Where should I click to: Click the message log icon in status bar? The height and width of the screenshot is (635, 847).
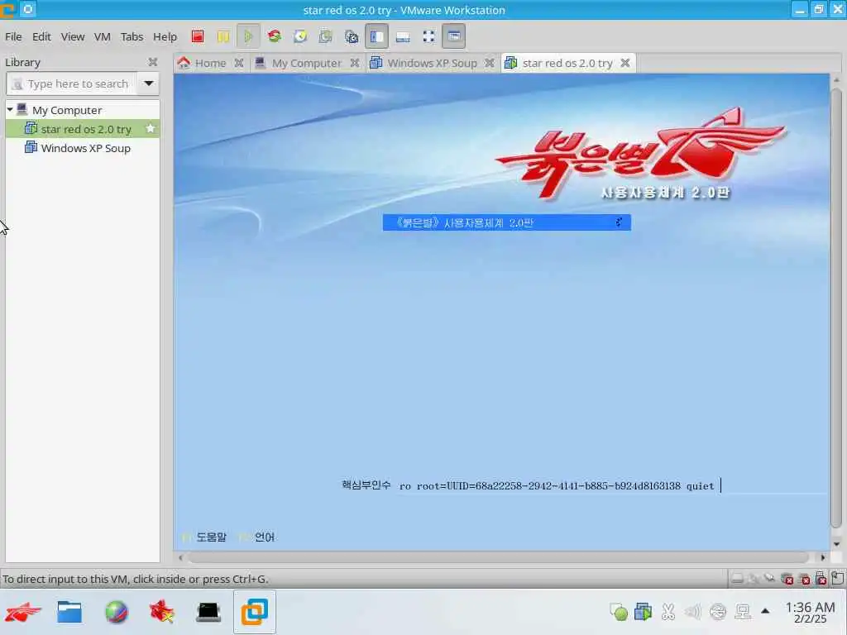click(x=838, y=578)
